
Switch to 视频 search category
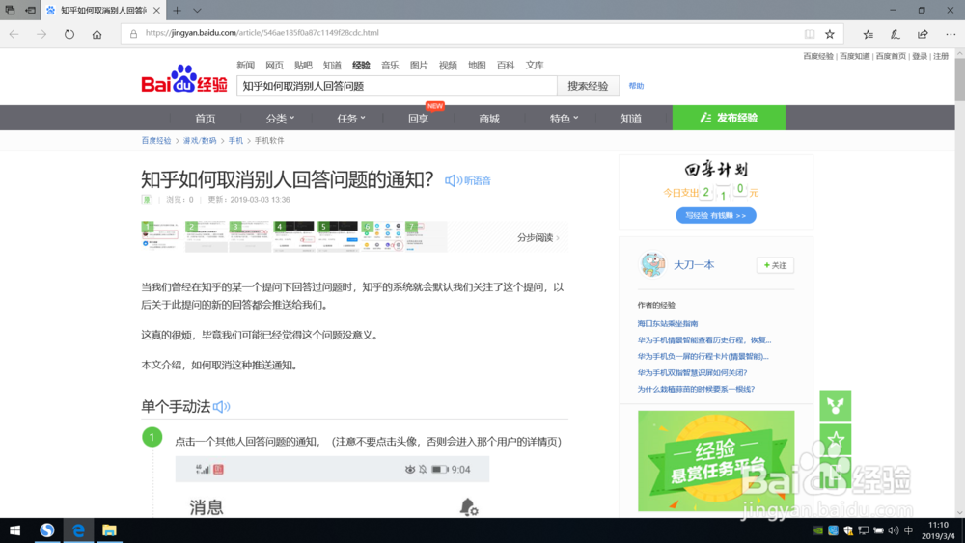click(448, 66)
